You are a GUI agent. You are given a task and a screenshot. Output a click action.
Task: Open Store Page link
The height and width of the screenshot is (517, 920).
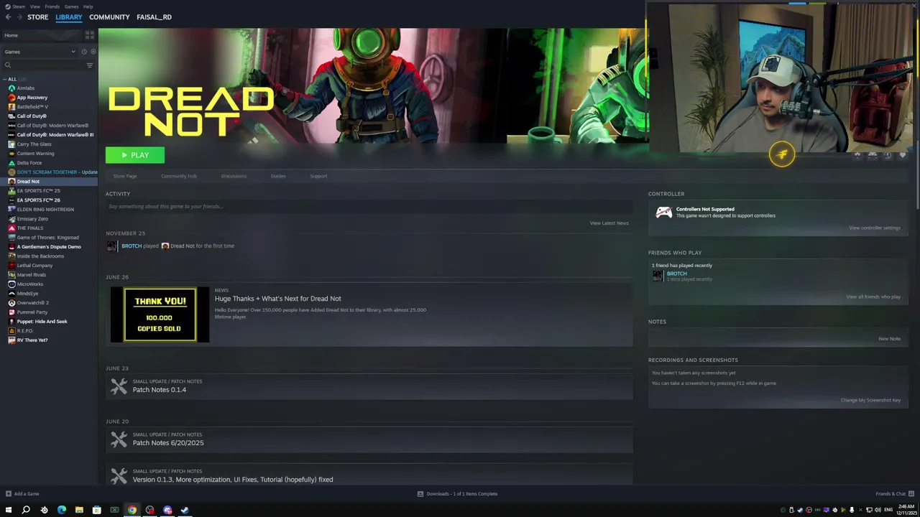tap(125, 176)
